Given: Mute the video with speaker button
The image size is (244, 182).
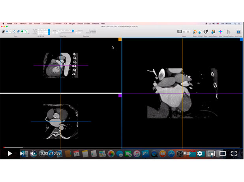Looking at the screenshot, I should [x=34, y=154].
